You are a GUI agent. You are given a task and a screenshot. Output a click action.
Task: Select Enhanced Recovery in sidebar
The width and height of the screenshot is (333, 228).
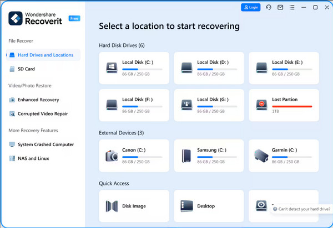tap(38, 100)
